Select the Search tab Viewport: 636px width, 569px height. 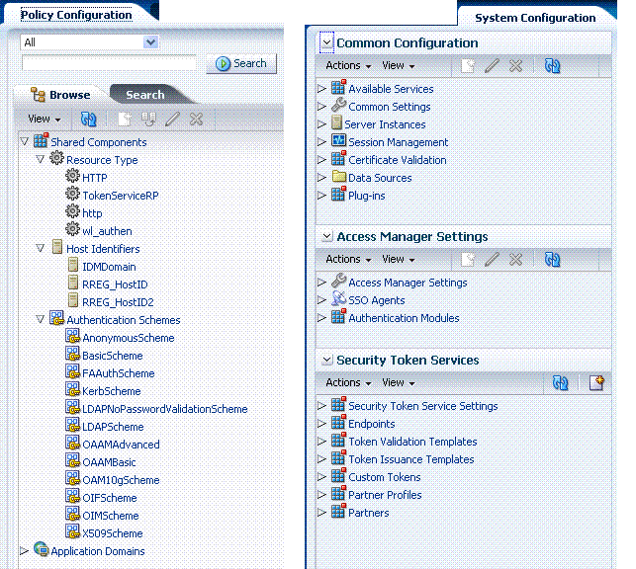point(144,95)
